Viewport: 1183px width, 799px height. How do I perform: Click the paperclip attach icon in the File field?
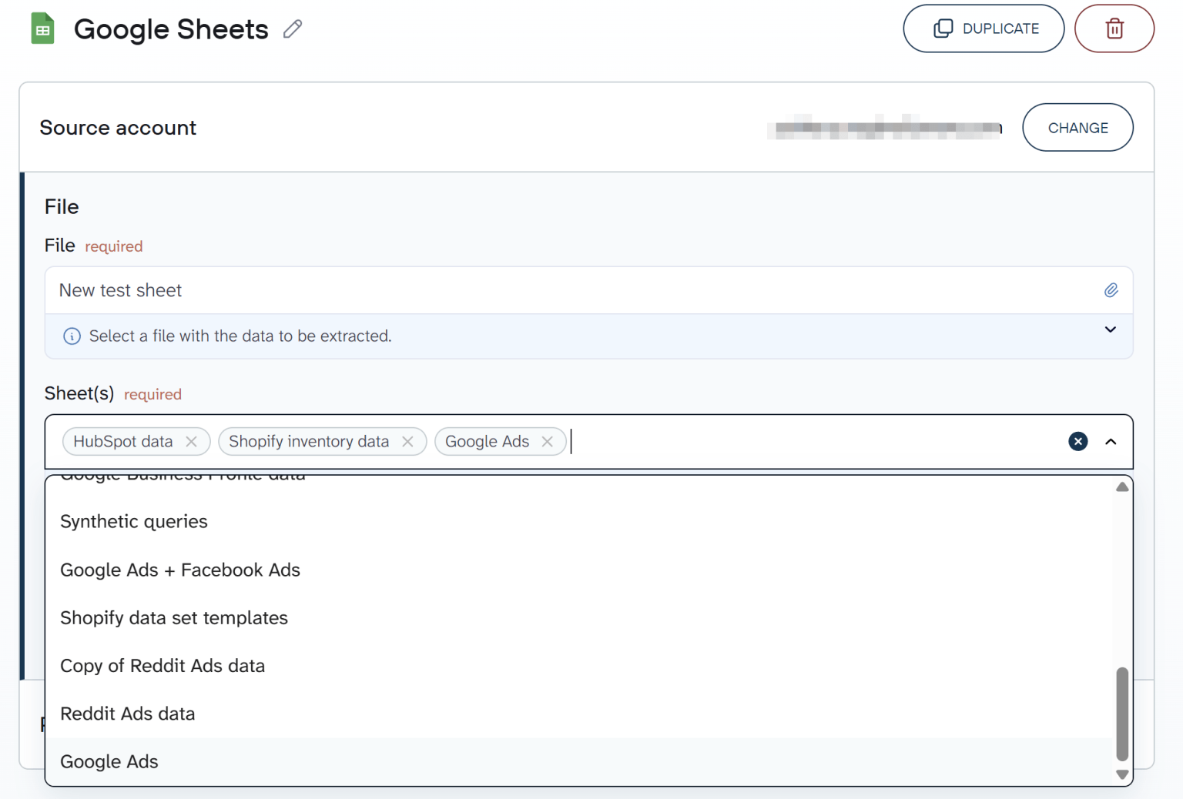[x=1111, y=290]
